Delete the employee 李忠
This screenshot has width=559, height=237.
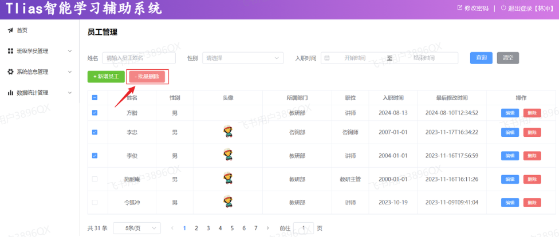tap(532, 132)
